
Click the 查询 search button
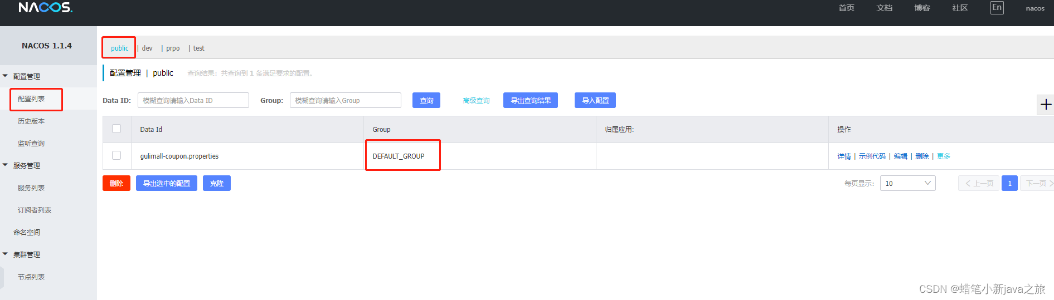point(426,100)
